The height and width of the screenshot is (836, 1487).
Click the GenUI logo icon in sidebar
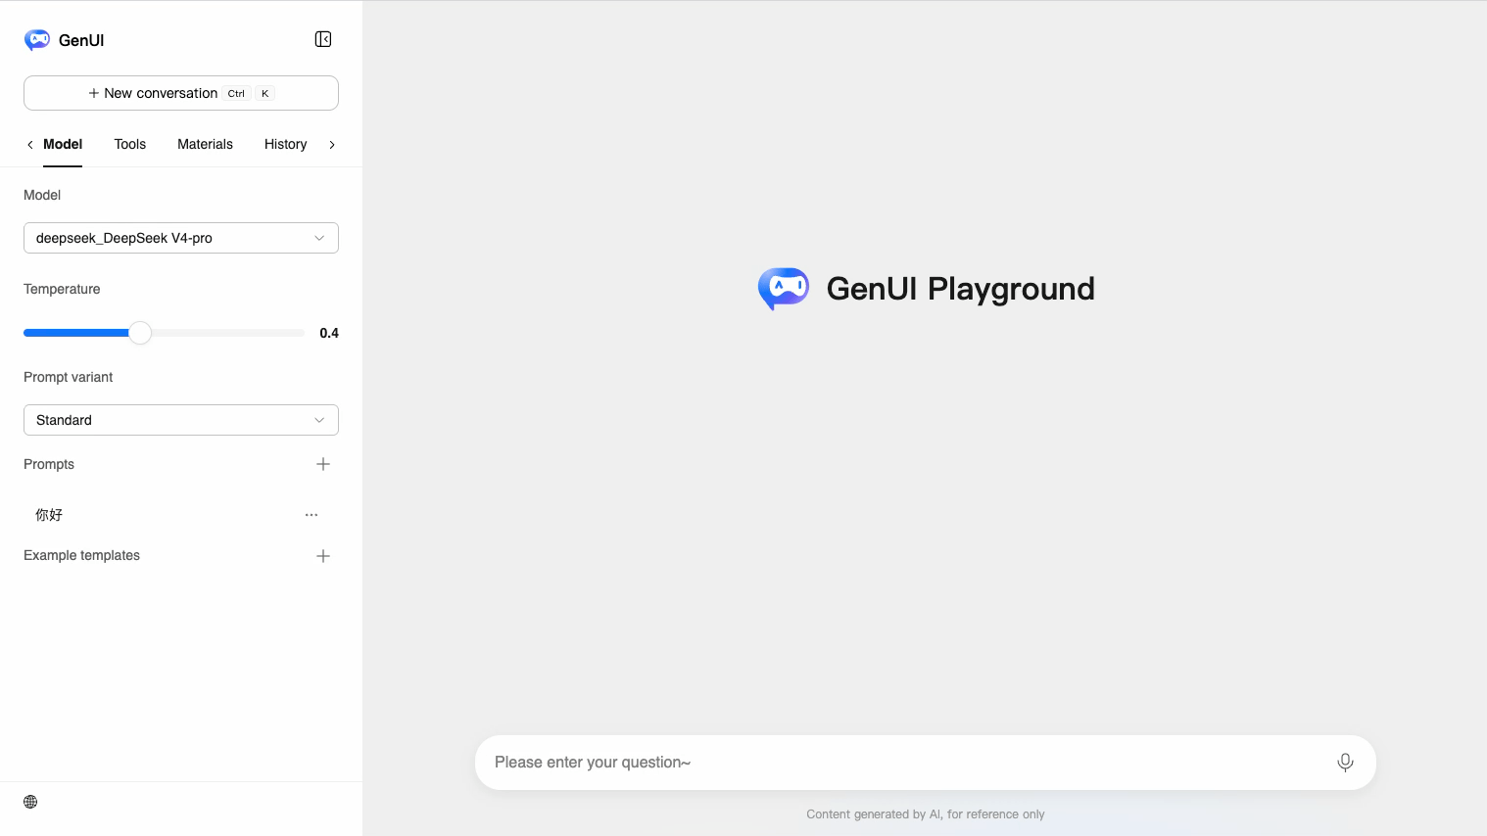point(37,40)
